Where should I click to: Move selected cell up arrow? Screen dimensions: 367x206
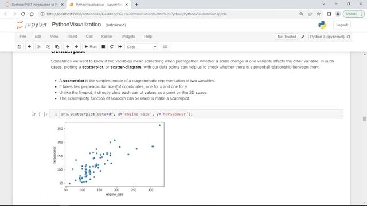68,47
